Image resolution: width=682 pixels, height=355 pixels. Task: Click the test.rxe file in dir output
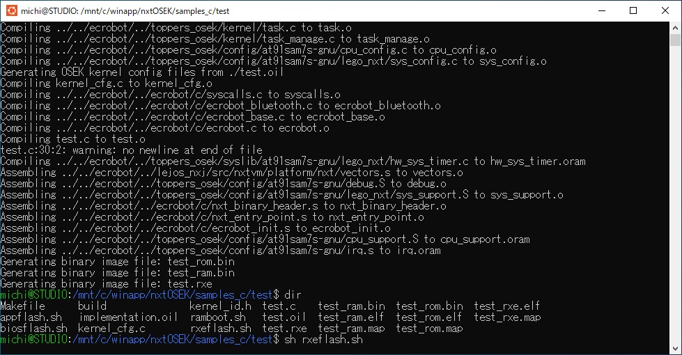[x=284, y=328]
